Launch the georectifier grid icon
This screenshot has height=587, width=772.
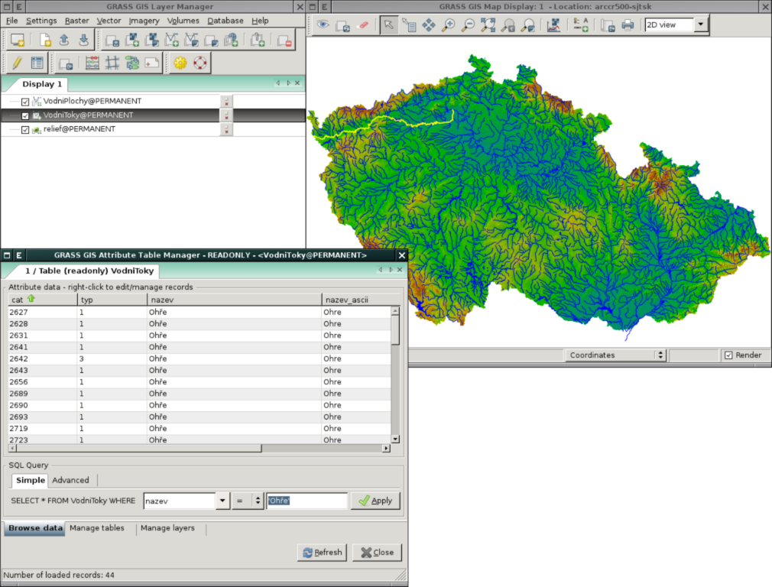(x=112, y=63)
